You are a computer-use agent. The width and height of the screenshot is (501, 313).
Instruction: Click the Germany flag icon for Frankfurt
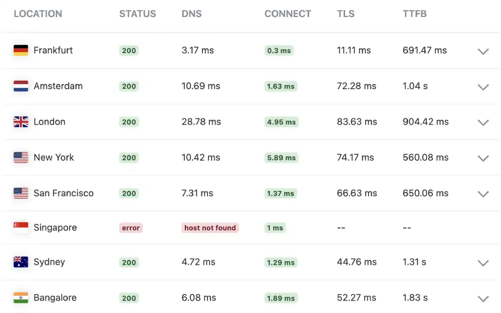point(20,50)
